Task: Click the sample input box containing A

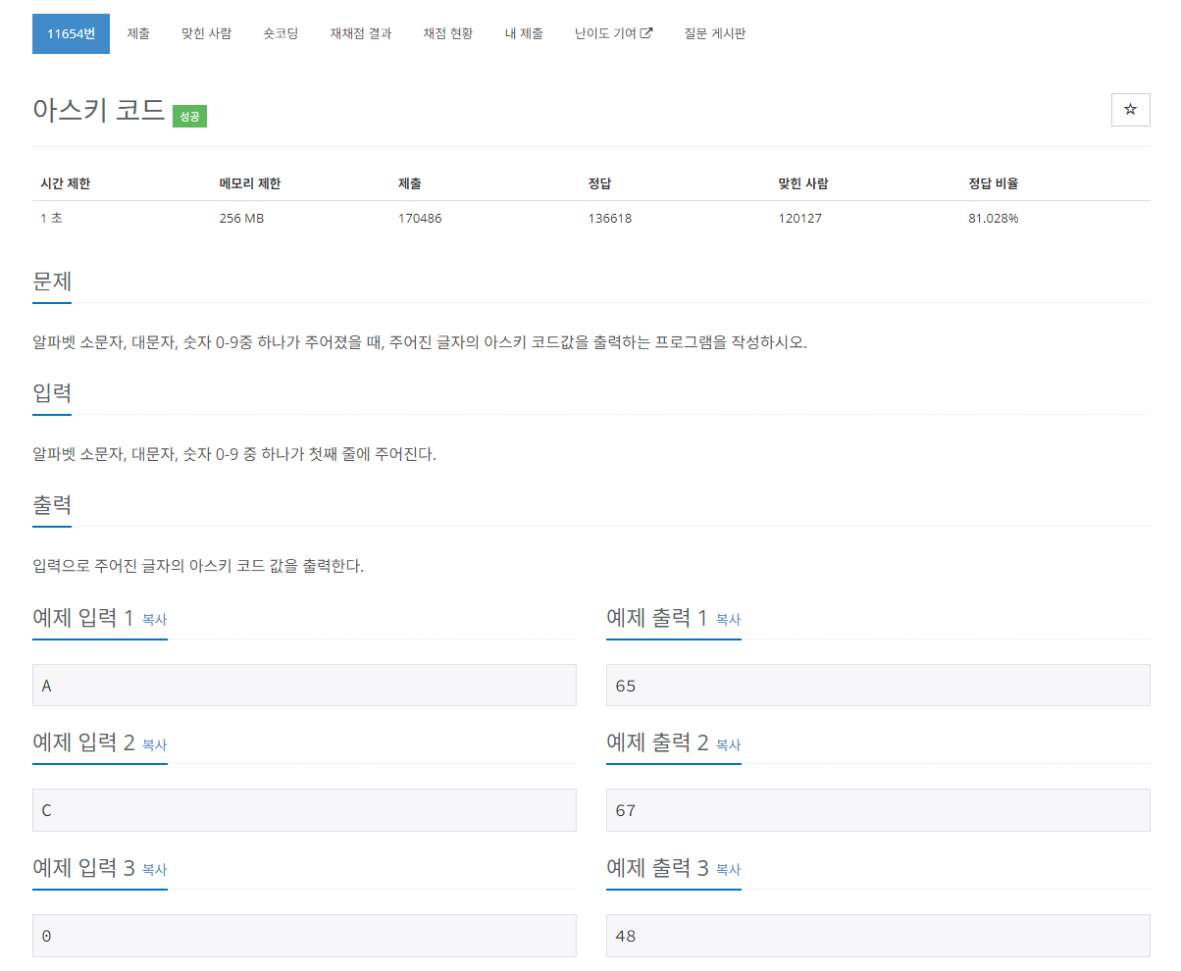Action: click(304, 685)
